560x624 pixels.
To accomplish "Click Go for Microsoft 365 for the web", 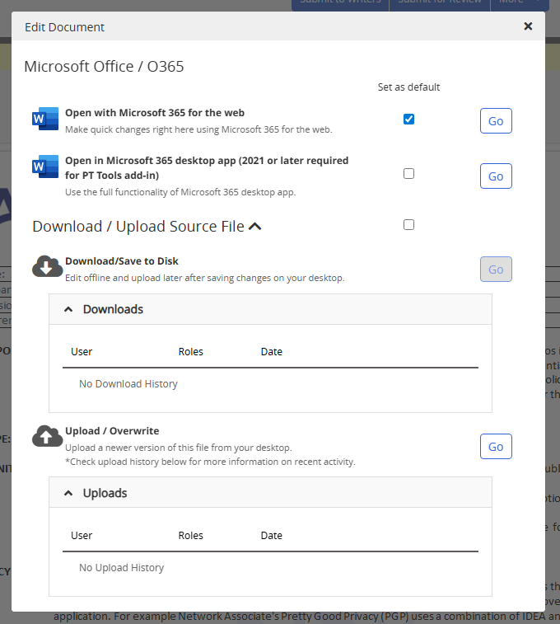I will [x=496, y=120].
